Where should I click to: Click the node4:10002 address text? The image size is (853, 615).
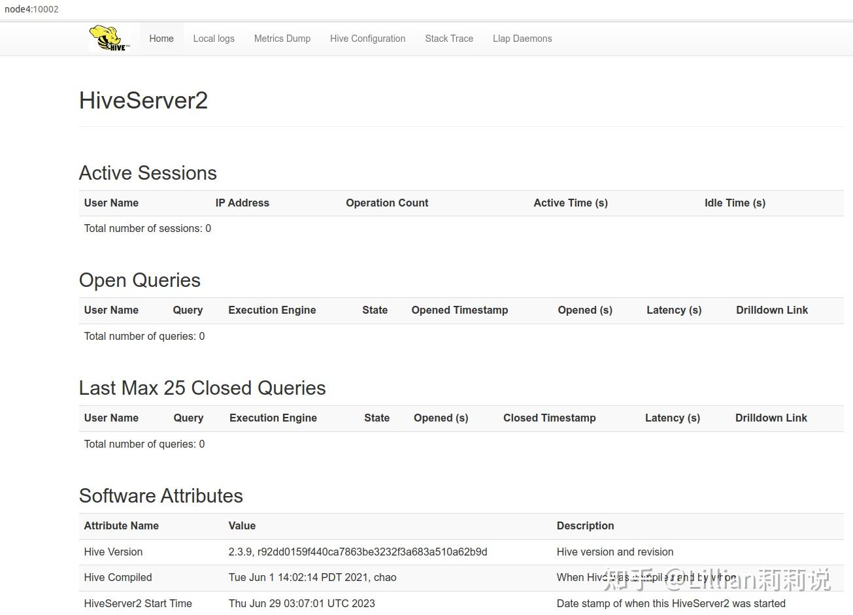[31, 9]
